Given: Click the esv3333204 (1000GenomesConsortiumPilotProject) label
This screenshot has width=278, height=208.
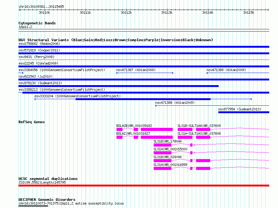Looking at the screenshot, I should [x=77, y=96].
